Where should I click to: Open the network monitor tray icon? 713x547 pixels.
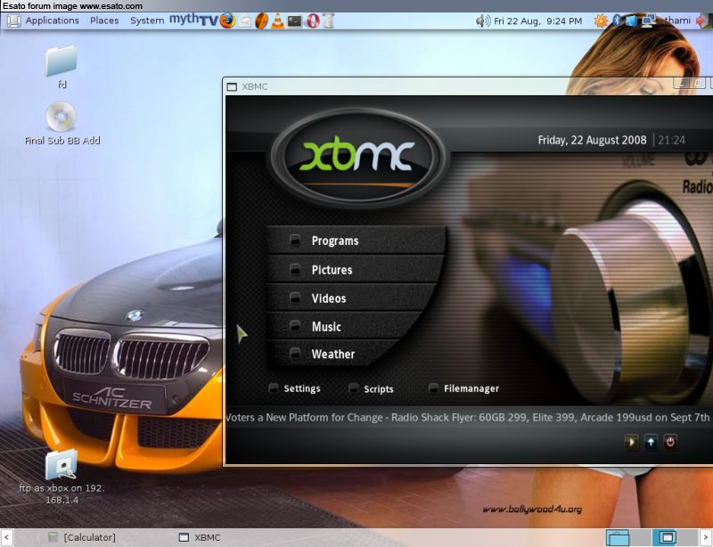649,20
